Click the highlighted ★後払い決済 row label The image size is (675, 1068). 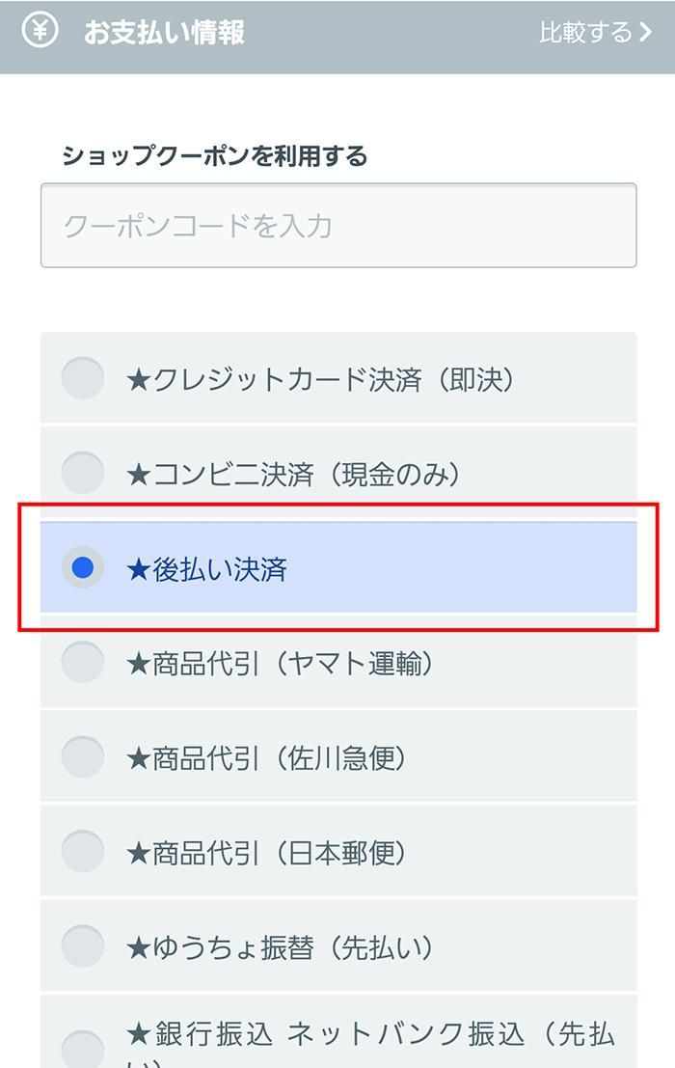[207, 569]
